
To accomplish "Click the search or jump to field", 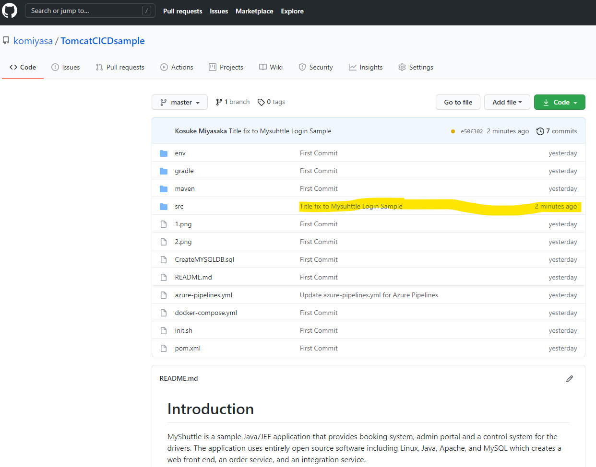I will 90,10.
